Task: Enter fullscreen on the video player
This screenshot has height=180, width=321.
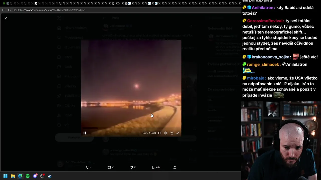Action: coord(178,133)
